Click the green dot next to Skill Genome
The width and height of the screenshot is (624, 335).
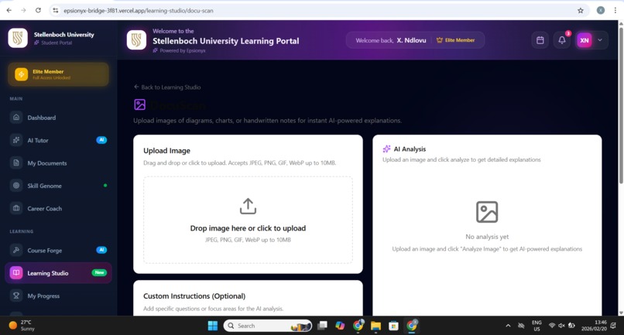pos(105,186)
